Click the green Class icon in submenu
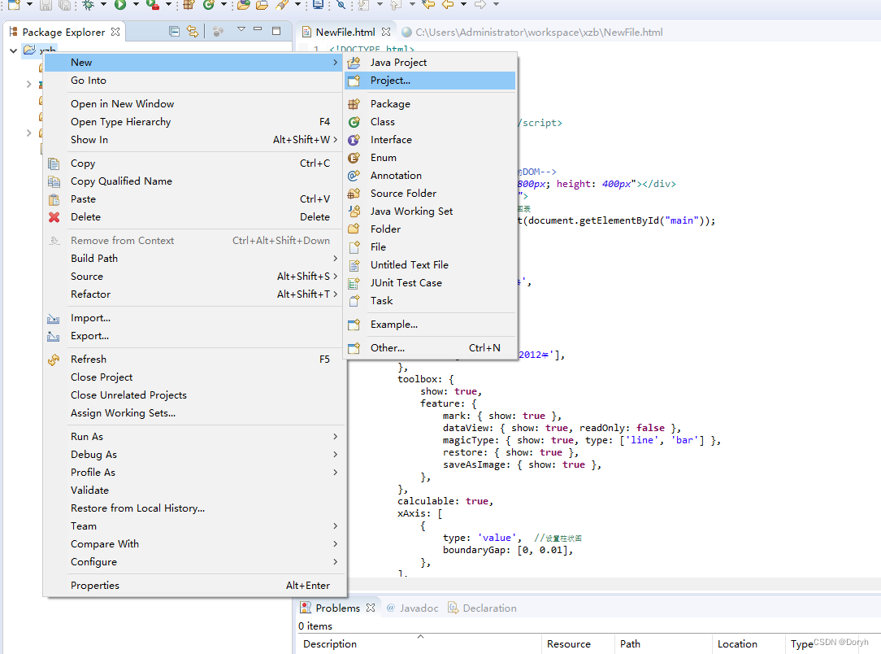The image size is (881, 654). [x=354, y=122]
